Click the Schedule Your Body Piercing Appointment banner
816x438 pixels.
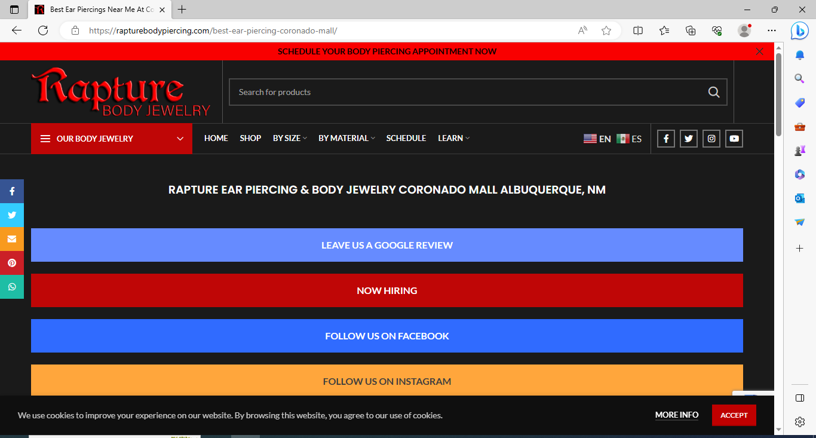tap(387, 51)
